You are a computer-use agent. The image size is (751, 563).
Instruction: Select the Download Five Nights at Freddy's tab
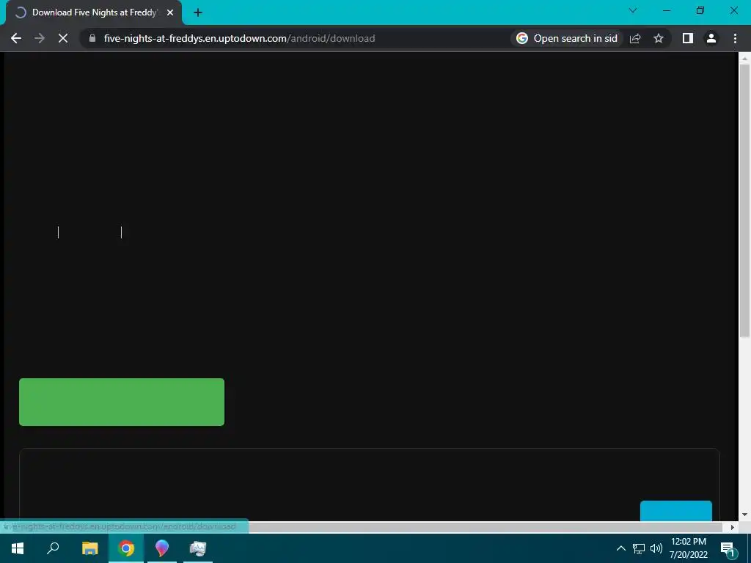point(94,12)
